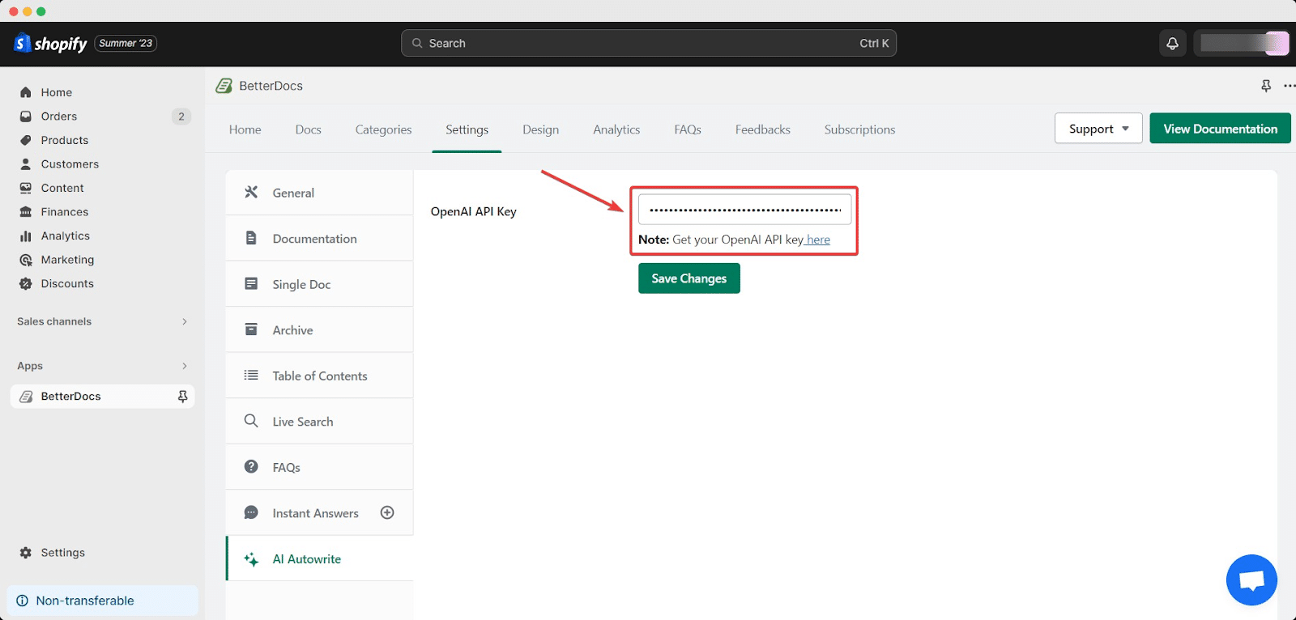Image resolution: width=1296 pixels, height=620 pixels.
Task: Click the Settings gear icon in sidebar
Action: click(26, 553)
